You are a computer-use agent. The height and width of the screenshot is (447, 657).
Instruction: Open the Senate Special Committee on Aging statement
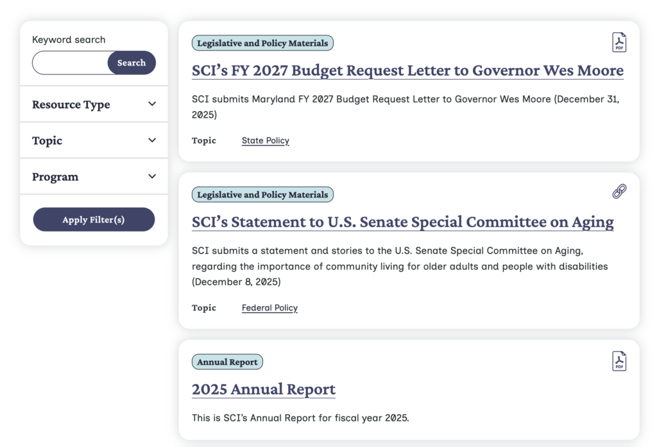pyautogui.click(x=402, y=222)
